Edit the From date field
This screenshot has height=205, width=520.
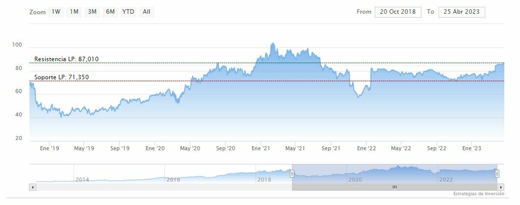pyautogui.click(x=397, y=12)
